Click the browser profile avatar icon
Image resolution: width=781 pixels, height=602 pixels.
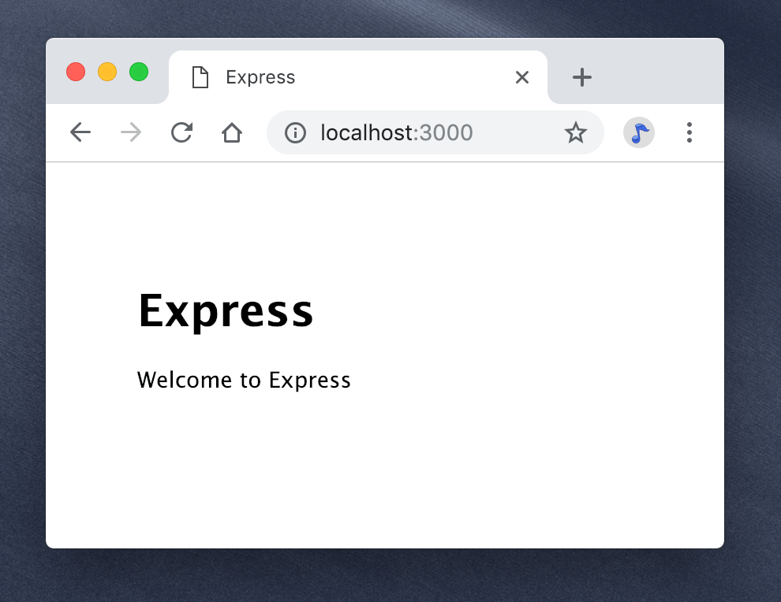pos(638,132)
